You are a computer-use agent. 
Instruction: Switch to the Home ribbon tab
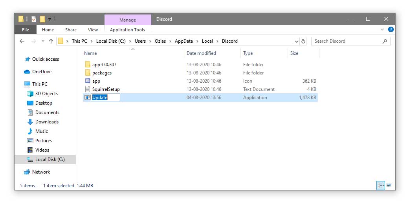click(x=48, y=30)
